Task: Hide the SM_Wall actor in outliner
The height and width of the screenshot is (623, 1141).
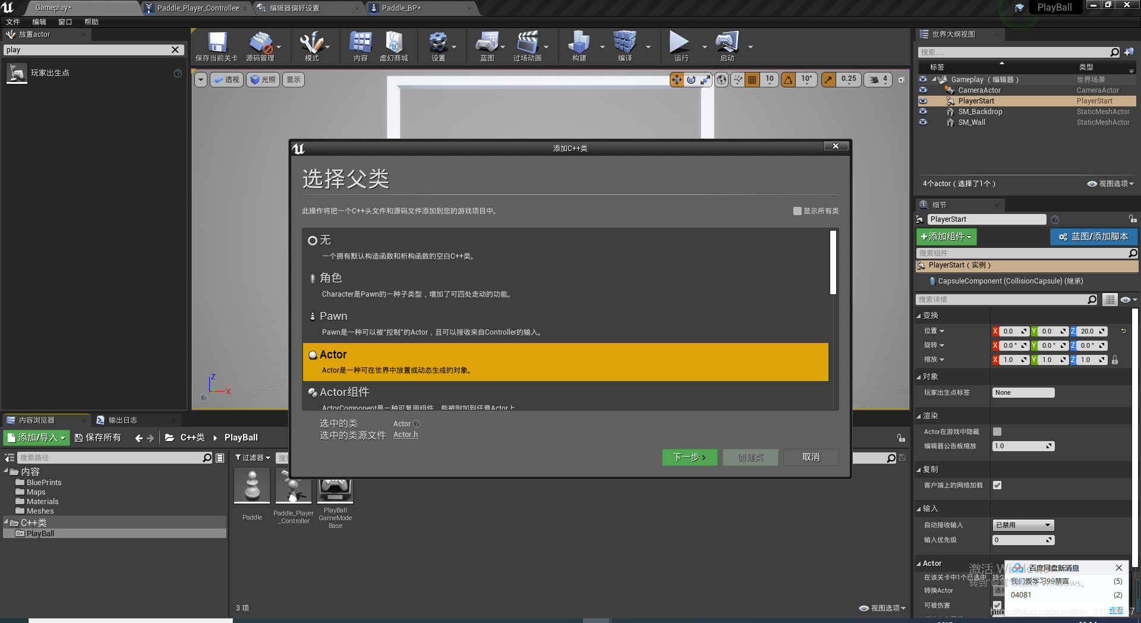Action: tap(923, 122)
